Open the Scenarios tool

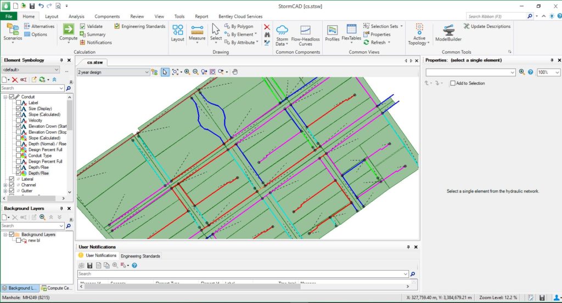pos(13,32)
